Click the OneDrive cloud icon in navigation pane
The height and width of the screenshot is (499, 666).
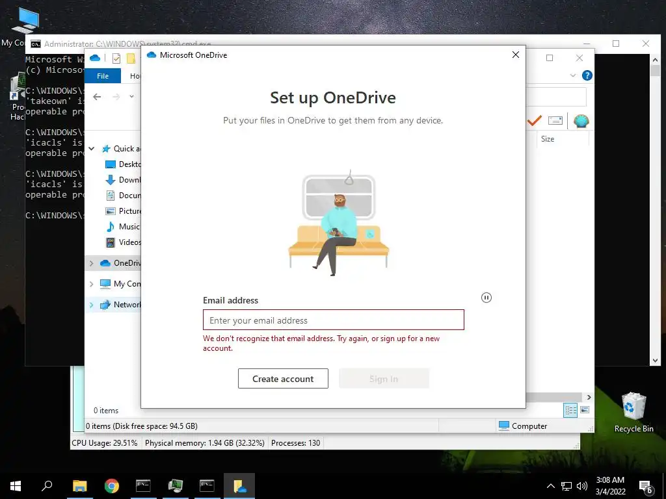105,263
